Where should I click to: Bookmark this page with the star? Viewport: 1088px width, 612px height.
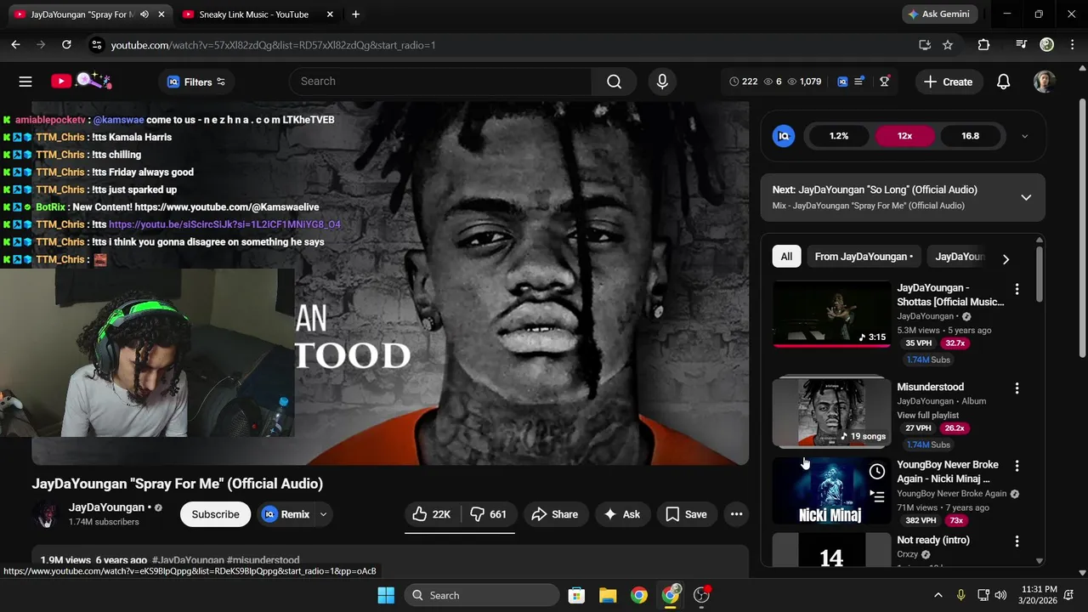click(x=948, y=45)
